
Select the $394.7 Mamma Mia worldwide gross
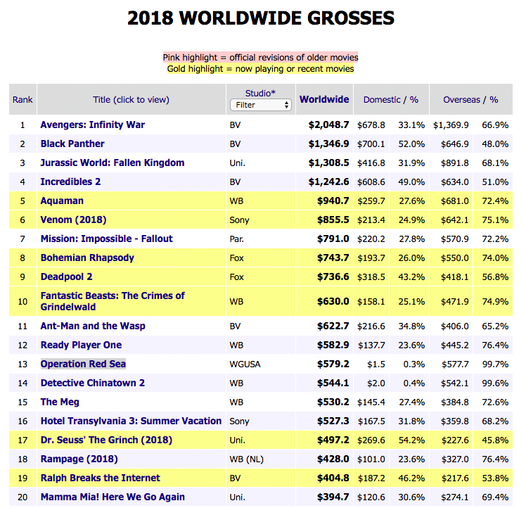[333, 497]
